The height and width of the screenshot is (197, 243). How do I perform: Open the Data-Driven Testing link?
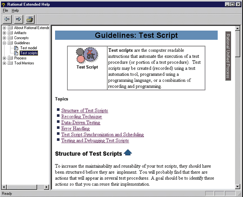(x=81, y=123)
